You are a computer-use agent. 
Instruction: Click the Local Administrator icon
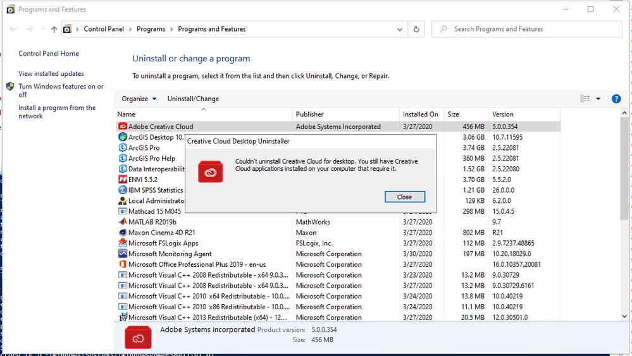coord(123,200)
